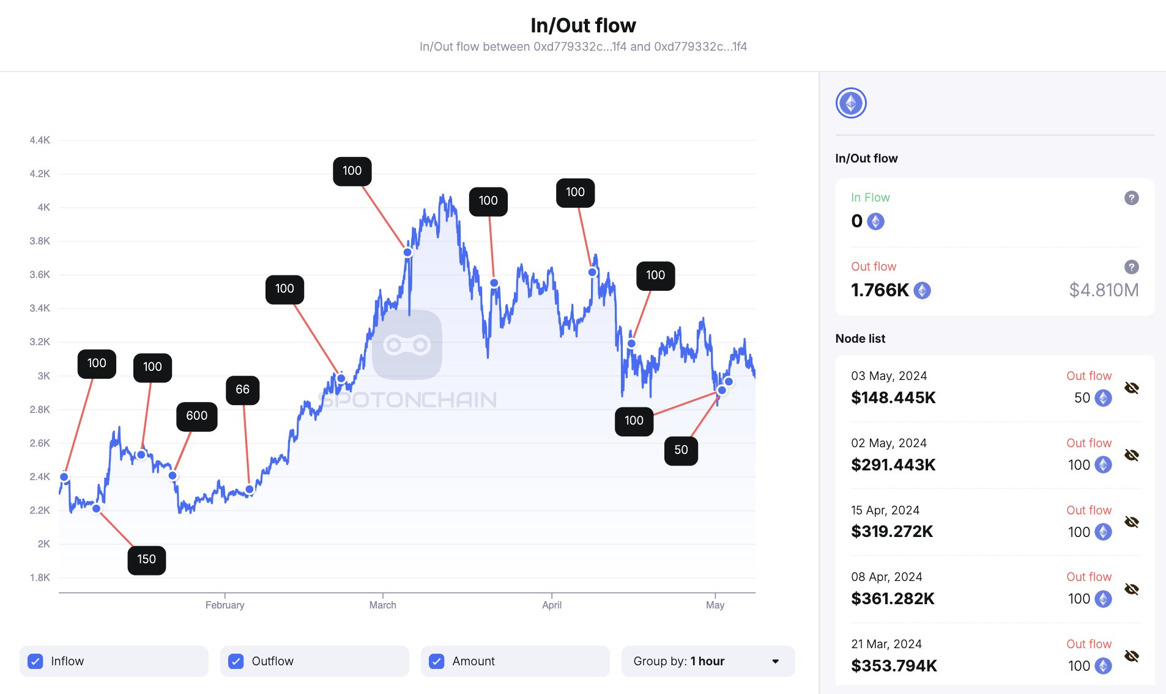This screenshot has height=694, width=1166.
Task: Select the 50 outflow chart label
Action: pyautogui.click(x=681, y=450)
